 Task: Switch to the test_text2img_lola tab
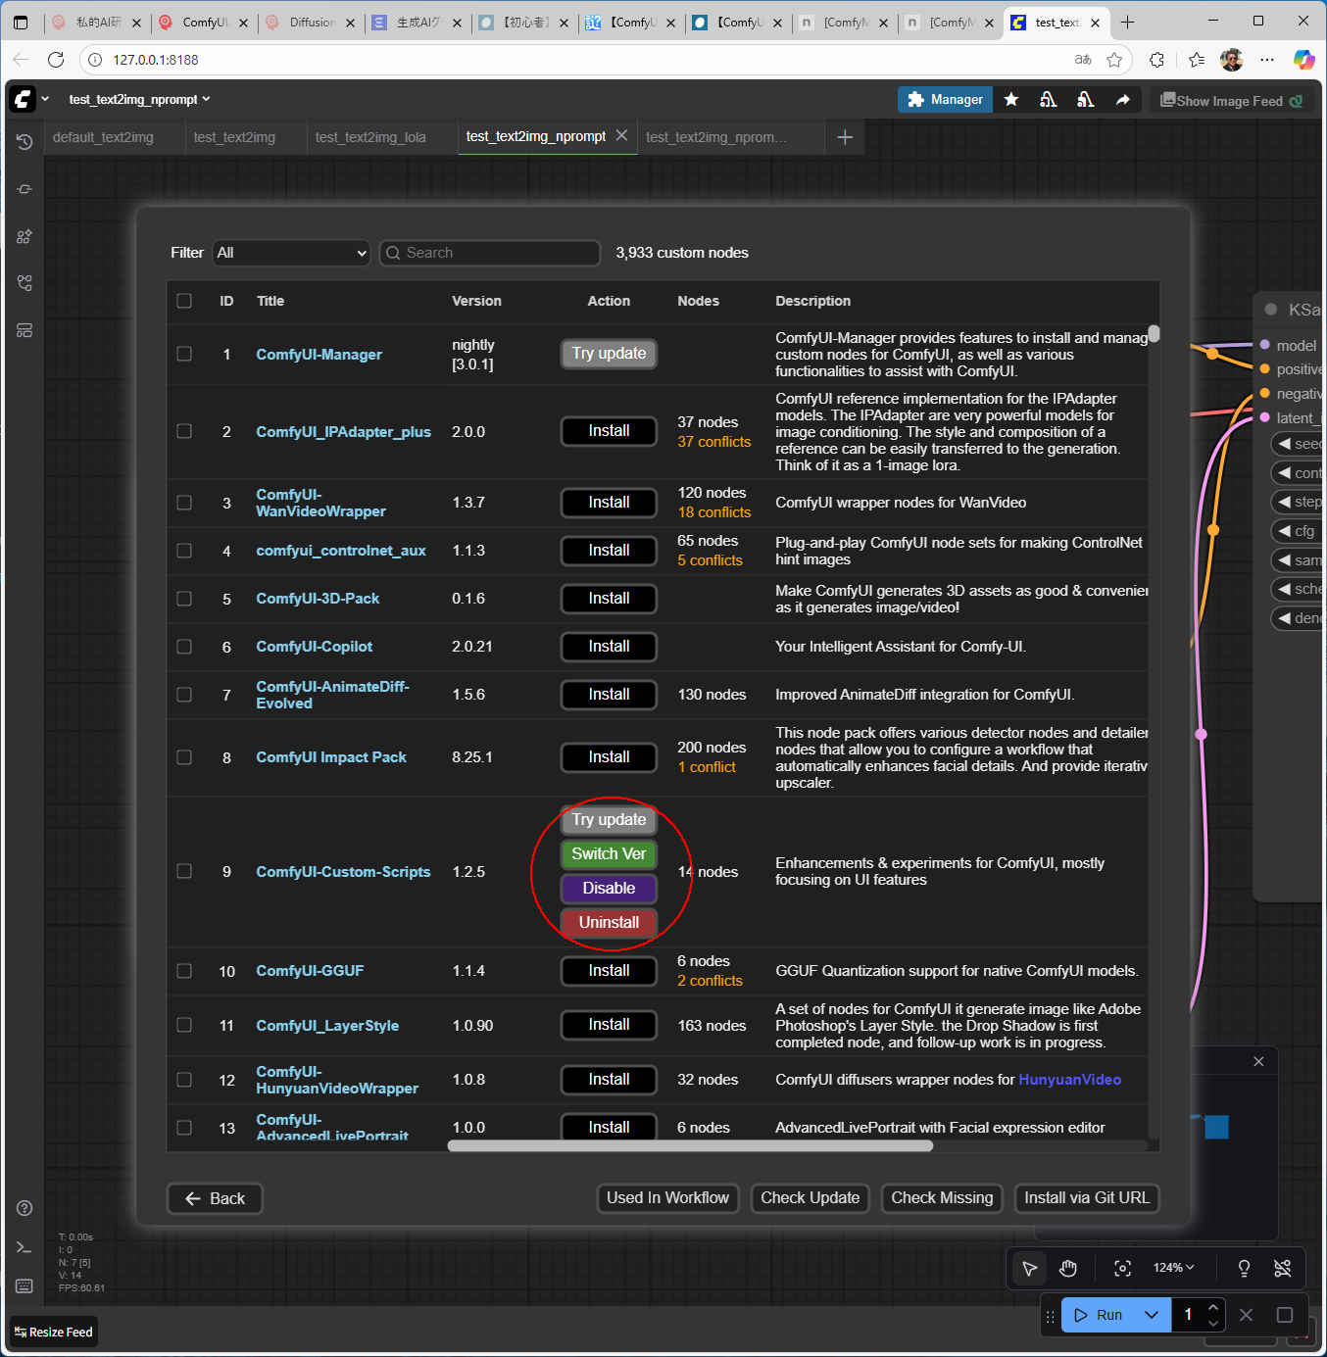(x=370, y=137)
